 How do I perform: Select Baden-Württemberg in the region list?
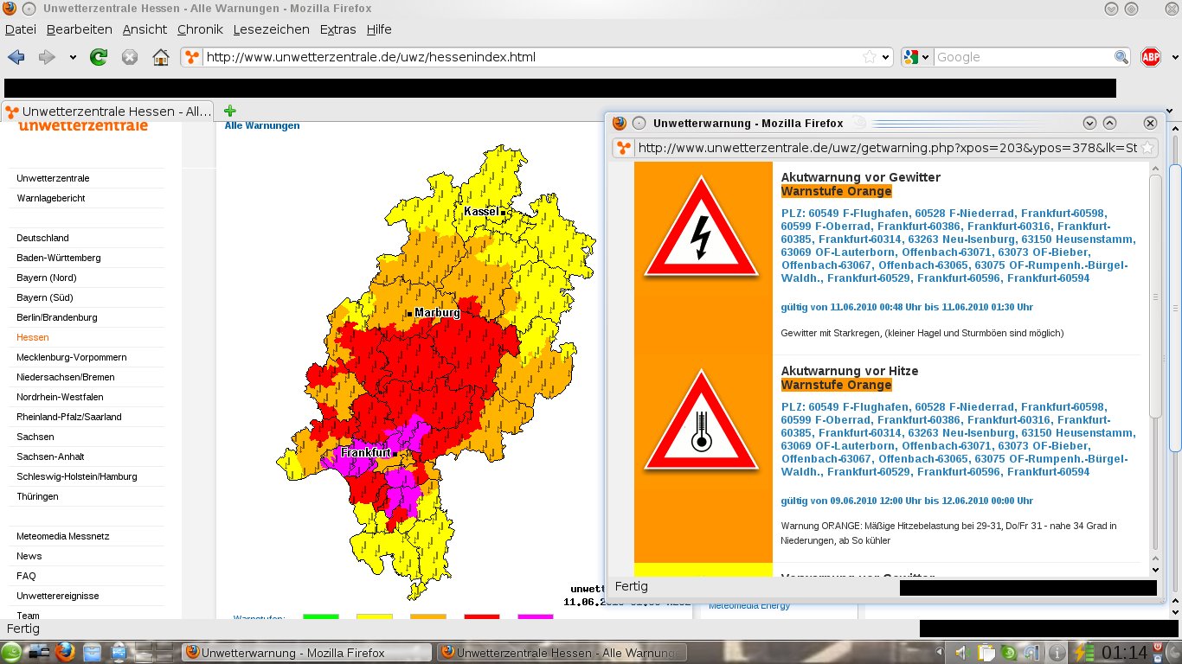tap(59, 258)
